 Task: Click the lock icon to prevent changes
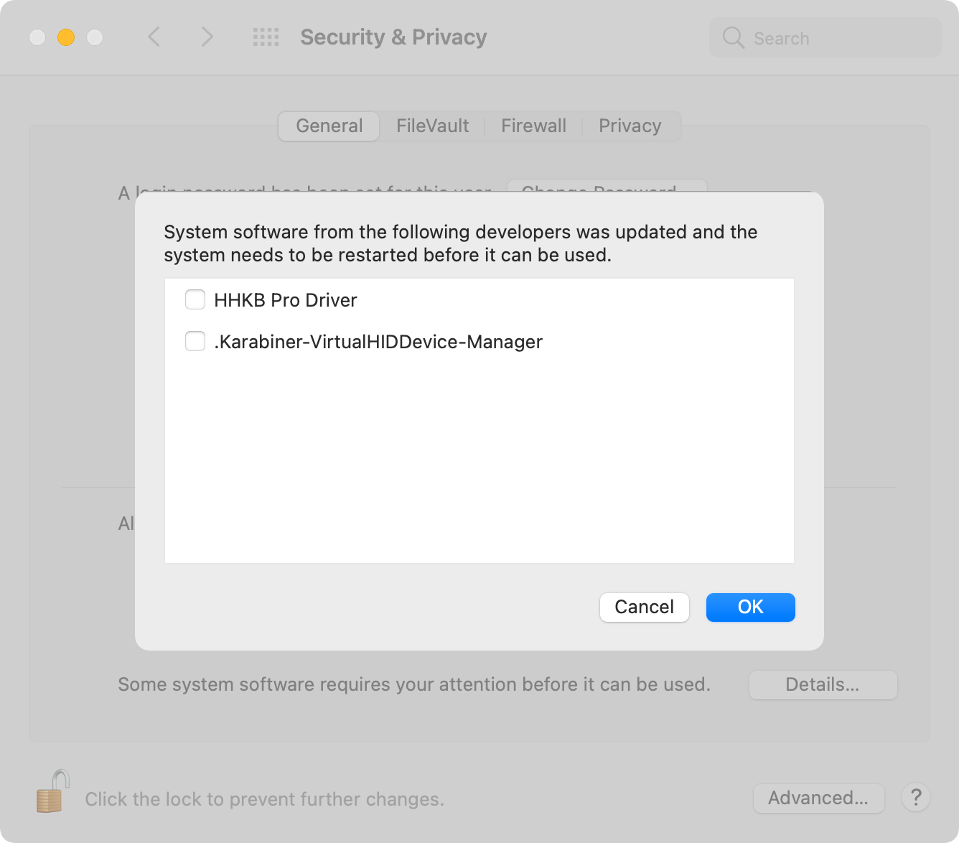[52, 791]
